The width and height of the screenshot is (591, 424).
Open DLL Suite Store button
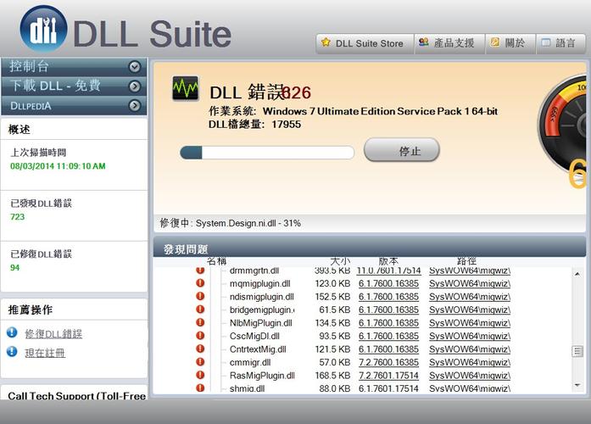[x=365, y=43]
